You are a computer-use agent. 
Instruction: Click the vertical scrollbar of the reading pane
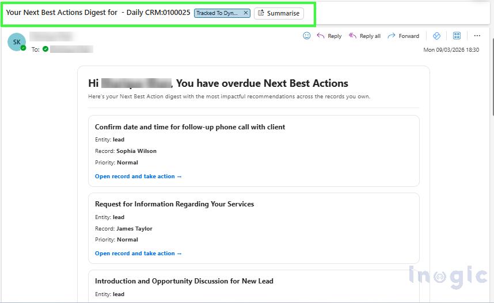(x=492, y=77)
